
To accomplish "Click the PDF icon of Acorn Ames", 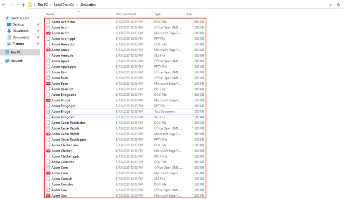I will coord(48,50).
